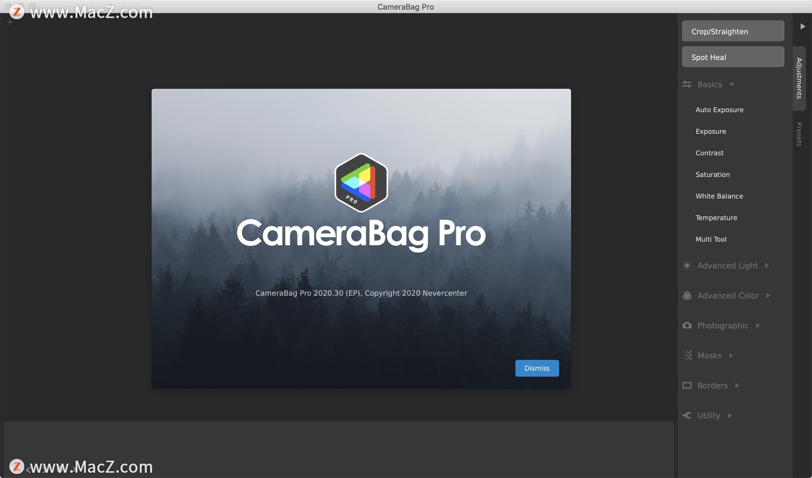The width and height of the screenshot is (812, 478).
Task: Click the Borders section label
Action: [712, 385]
